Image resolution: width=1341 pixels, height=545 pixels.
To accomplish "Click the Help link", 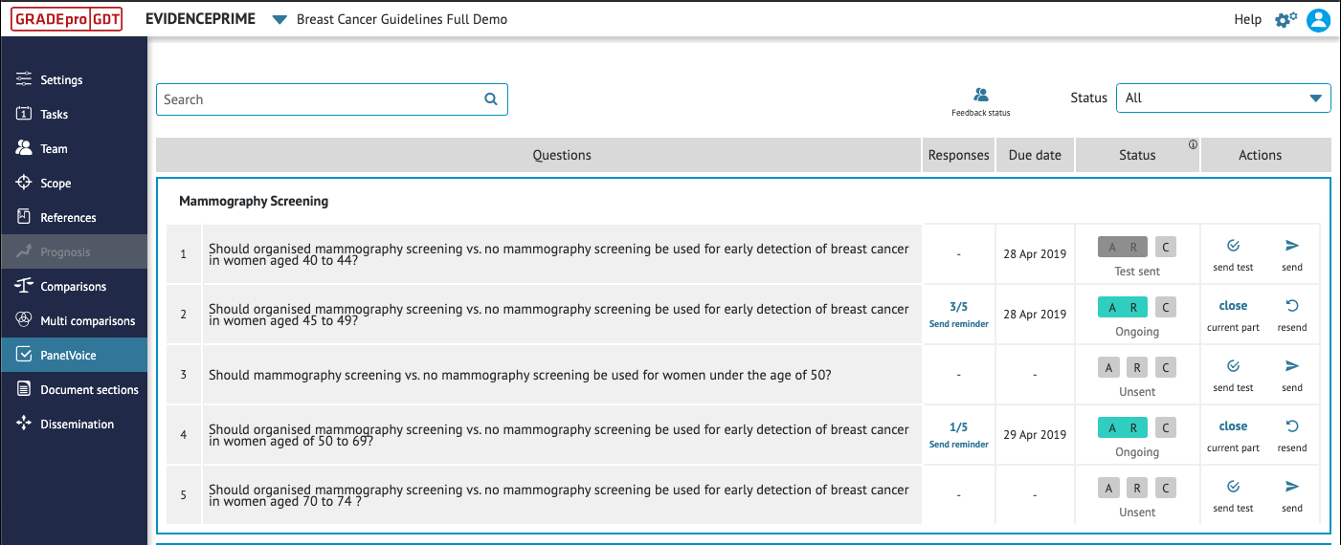I will [1247, 19].
